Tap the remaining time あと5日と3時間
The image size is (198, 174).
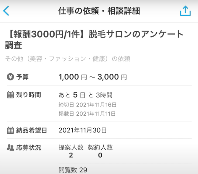tap(85, 95)
